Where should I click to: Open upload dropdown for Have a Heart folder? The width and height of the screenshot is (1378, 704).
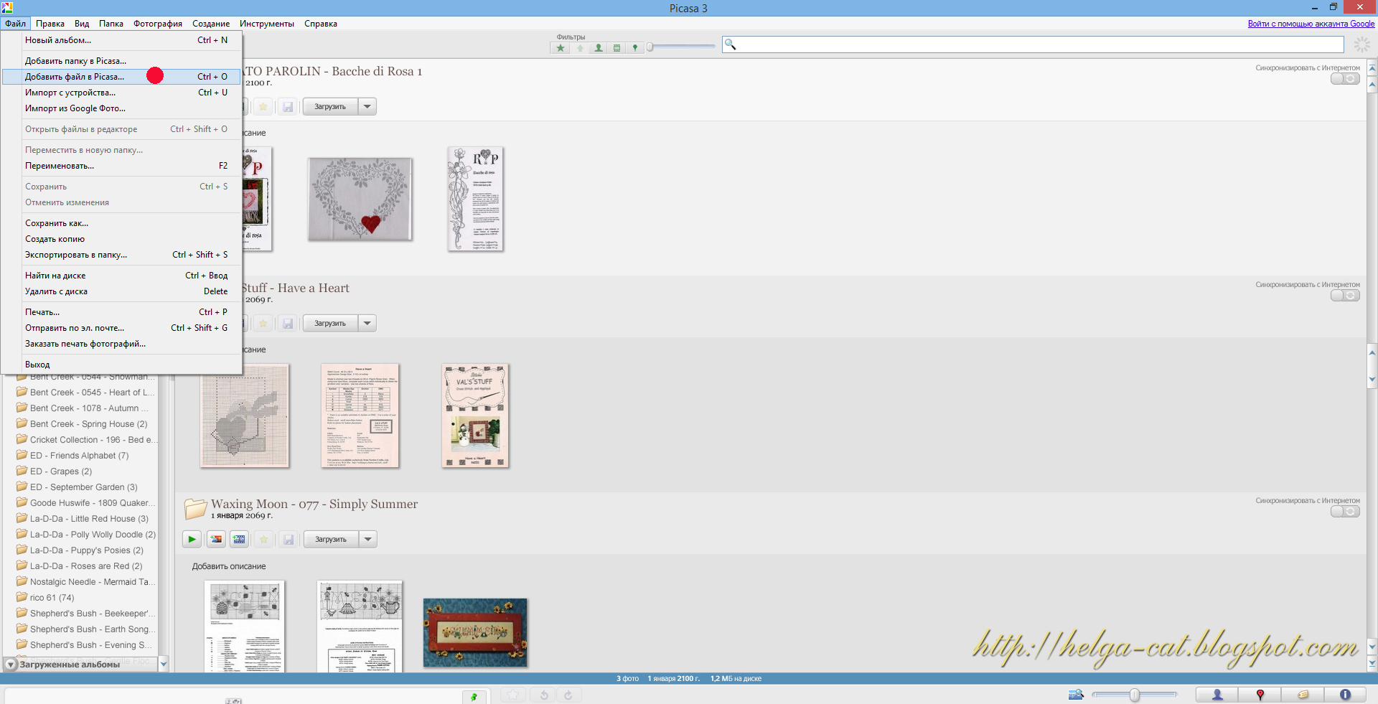click(367, 323)
